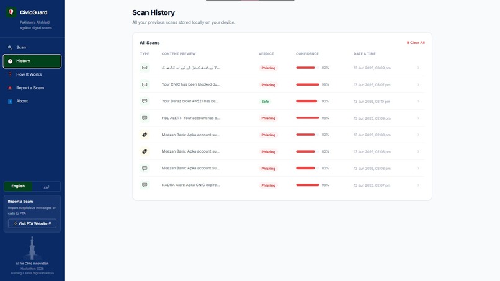Viewport: 500px width, 281px height.
Task: Click the '13 Jun 2026, 03:09 pm' timestamp
Action: [372, 68]
